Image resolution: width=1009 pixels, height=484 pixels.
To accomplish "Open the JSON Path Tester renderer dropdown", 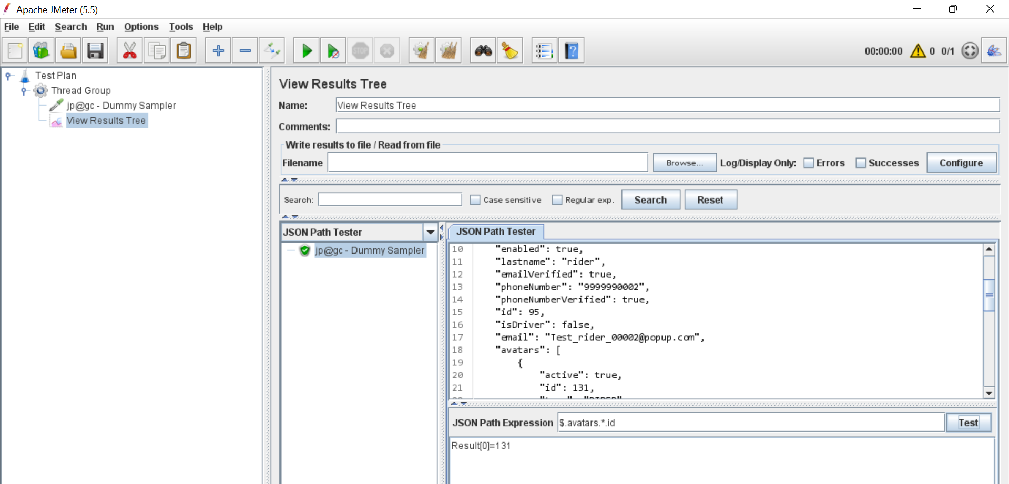I will point(430,232).
